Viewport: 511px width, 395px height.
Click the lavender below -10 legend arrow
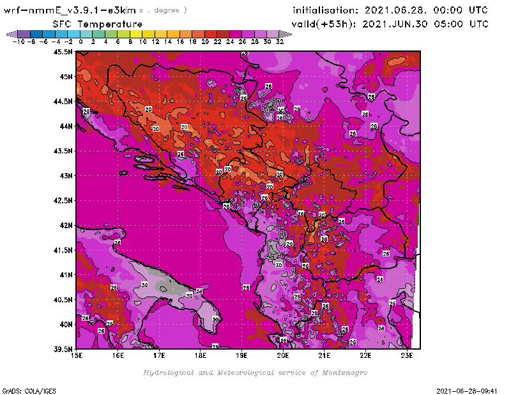coord(11,34)
